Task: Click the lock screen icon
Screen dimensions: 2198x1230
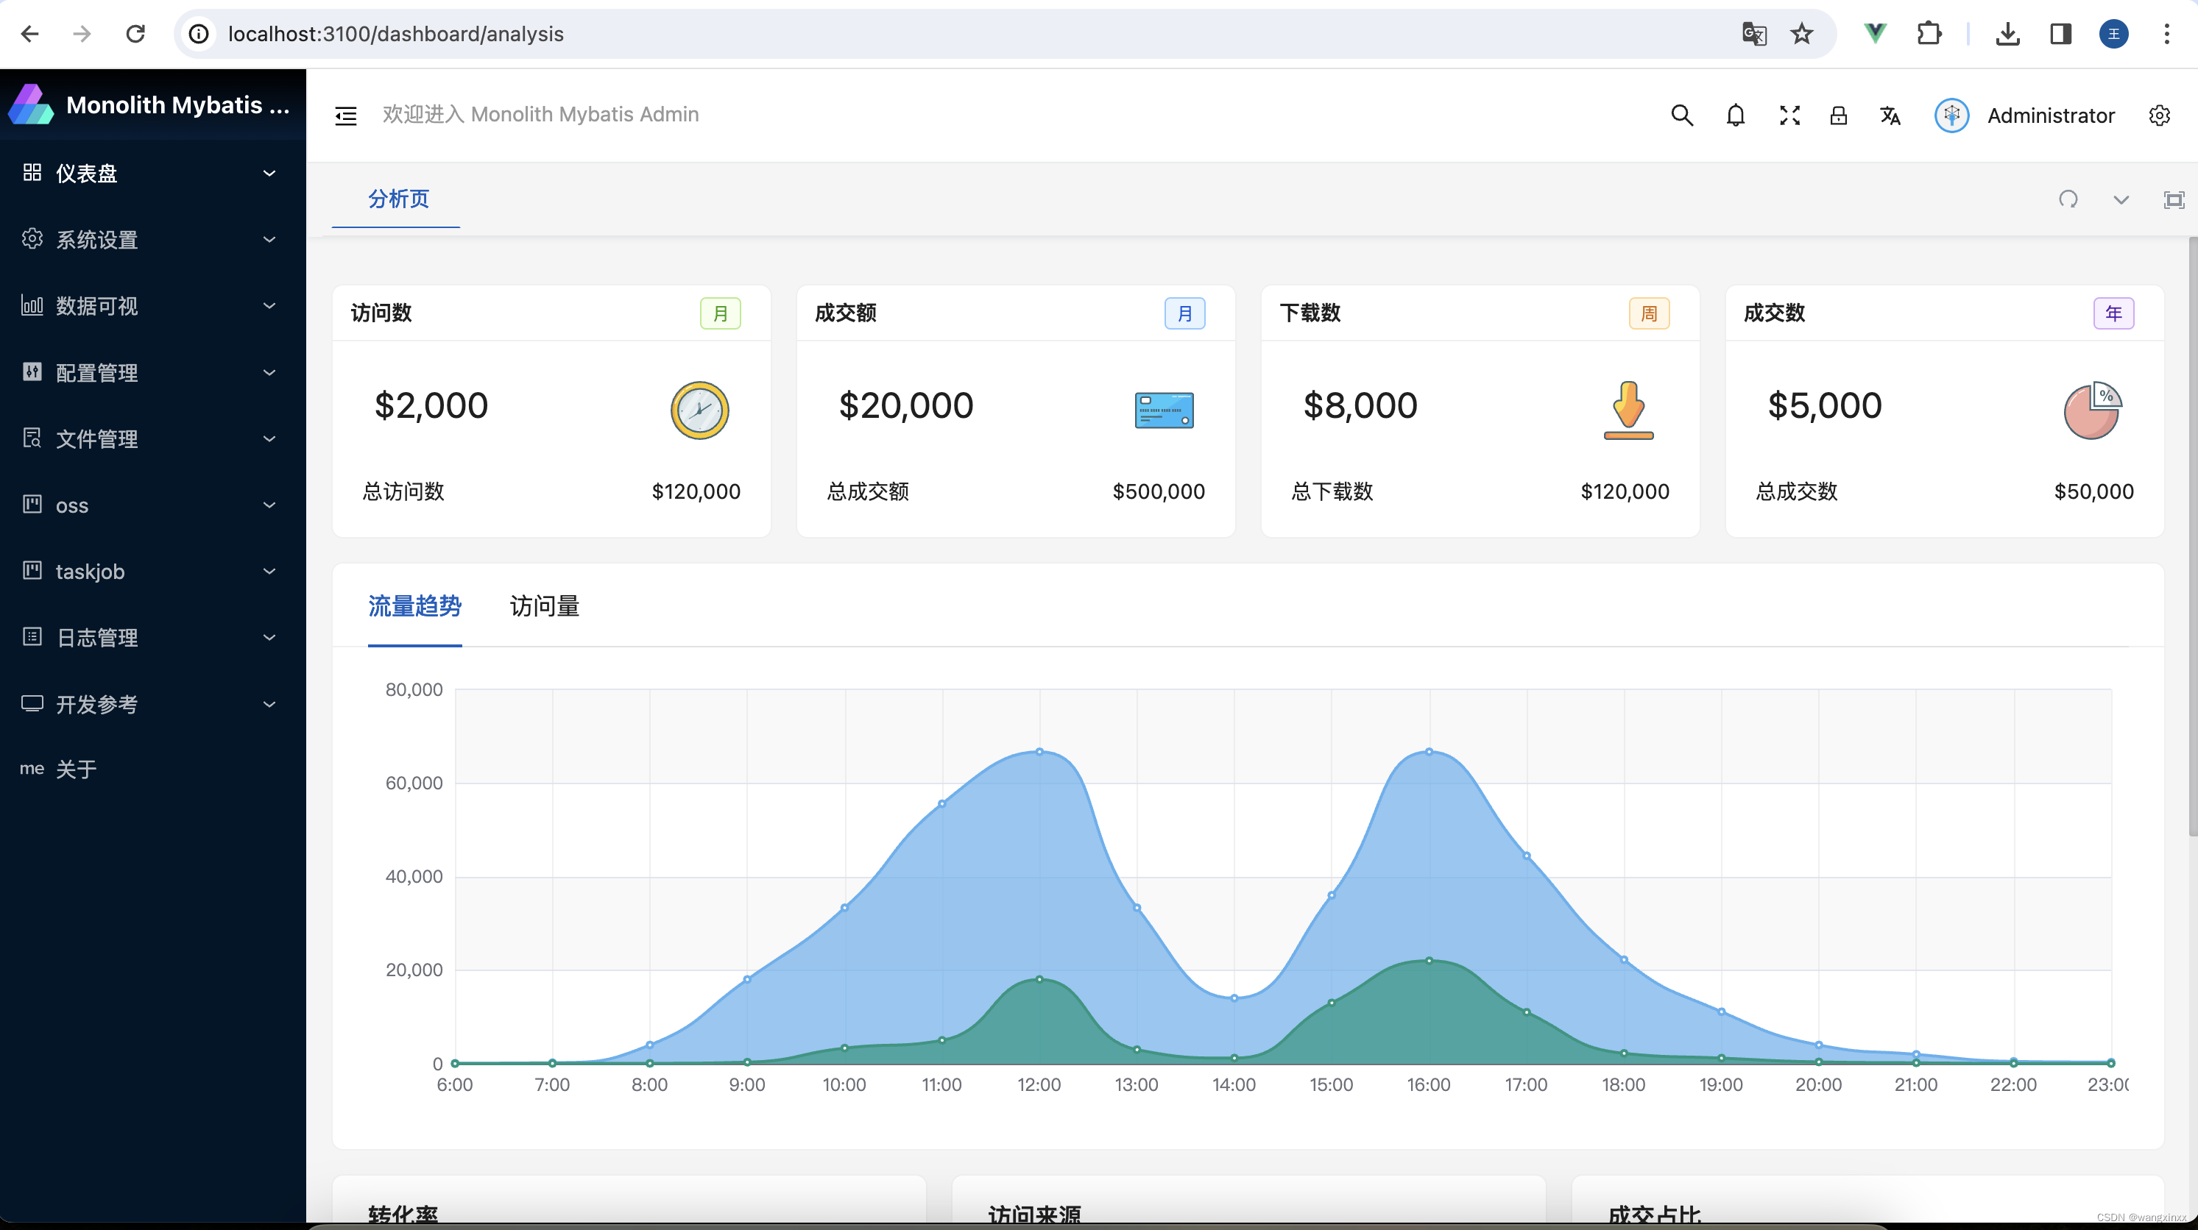Action: [1838, 115]
